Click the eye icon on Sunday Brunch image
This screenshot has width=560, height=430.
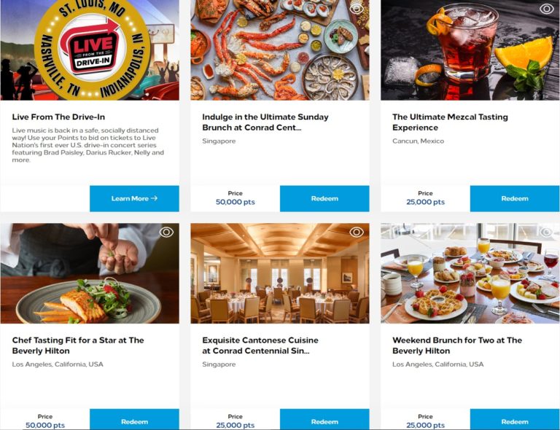point(356,9)
